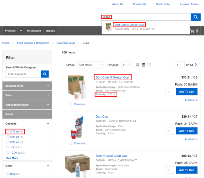Open Brands menu item

[50, 31]
